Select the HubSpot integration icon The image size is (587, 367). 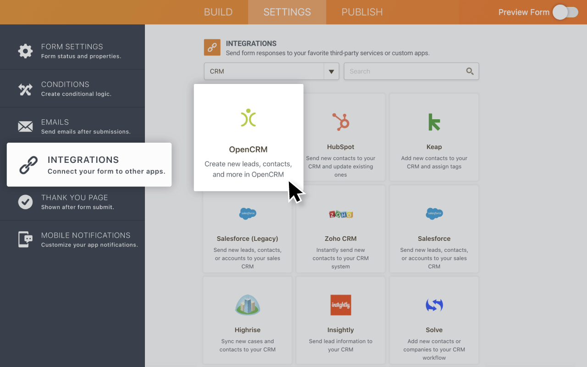340,122
